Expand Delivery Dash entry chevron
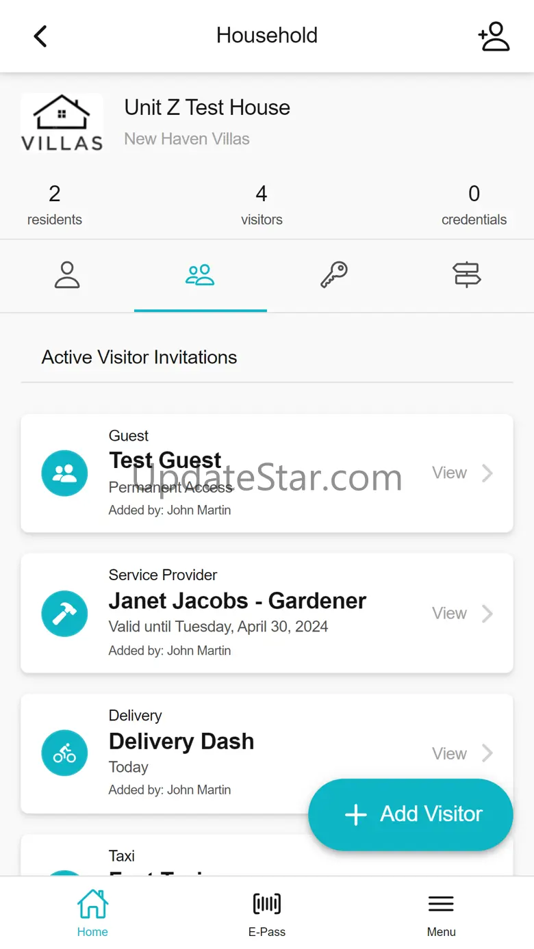Screen dimensions: 534x949 coord(487,753)
